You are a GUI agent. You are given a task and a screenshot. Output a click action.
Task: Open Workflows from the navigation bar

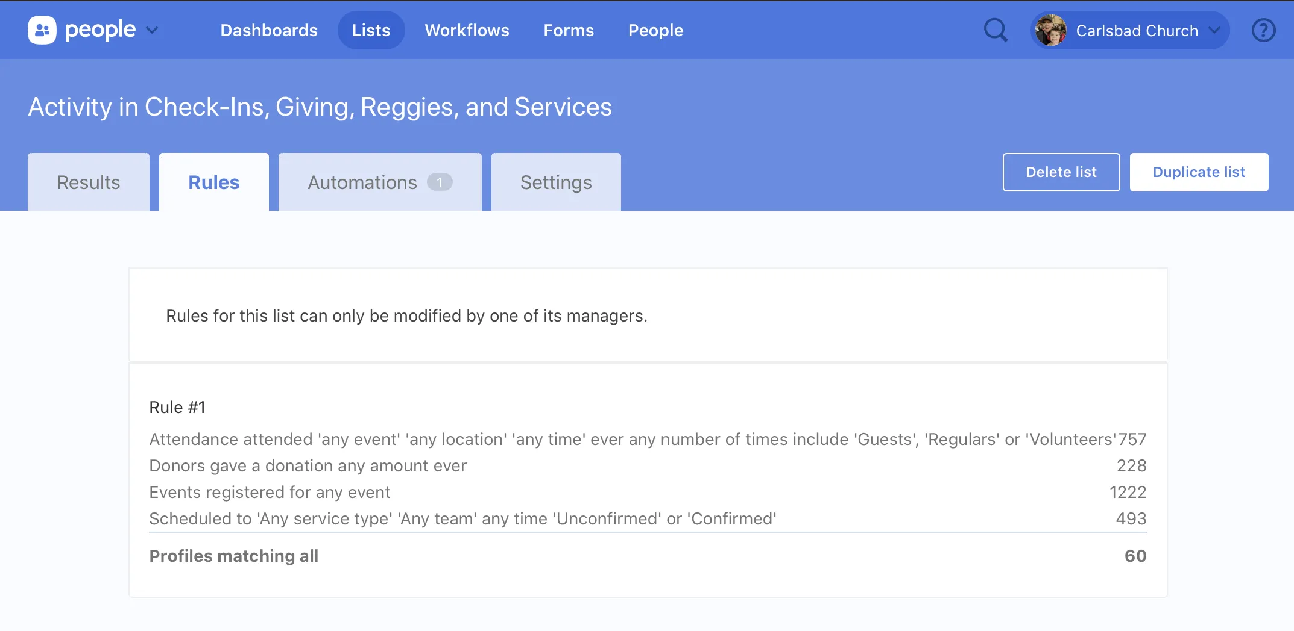point(467,30)
